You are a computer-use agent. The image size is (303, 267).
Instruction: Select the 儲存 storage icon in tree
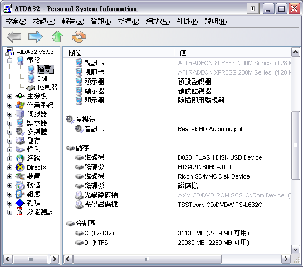point(20,141)
